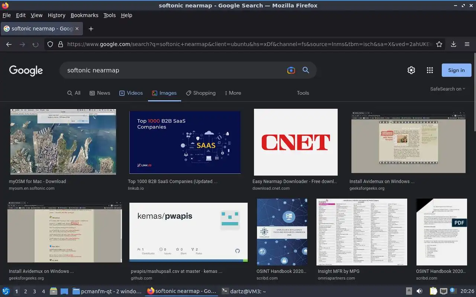
Task: Open Google quick settings gear
Action: pyautogui.click(x=411, y=70)
